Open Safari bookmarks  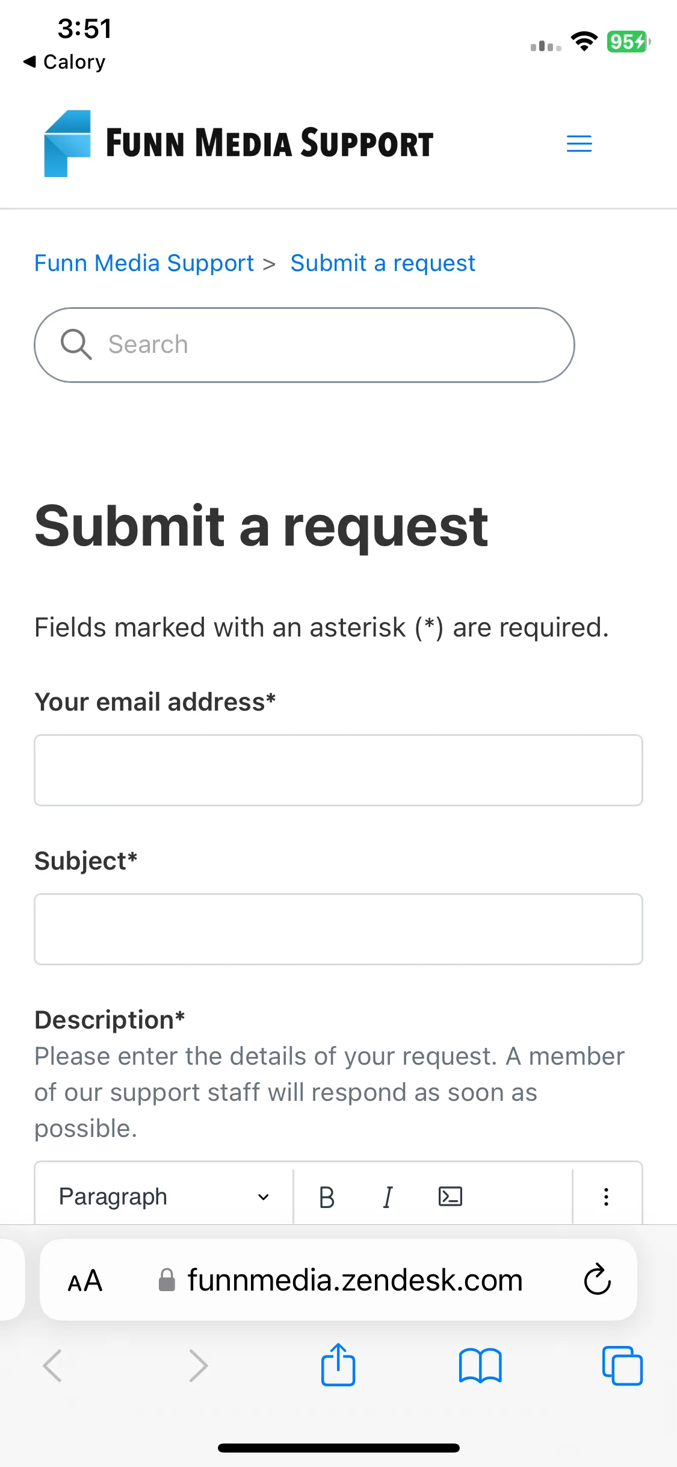click(x=480, y=1366)
